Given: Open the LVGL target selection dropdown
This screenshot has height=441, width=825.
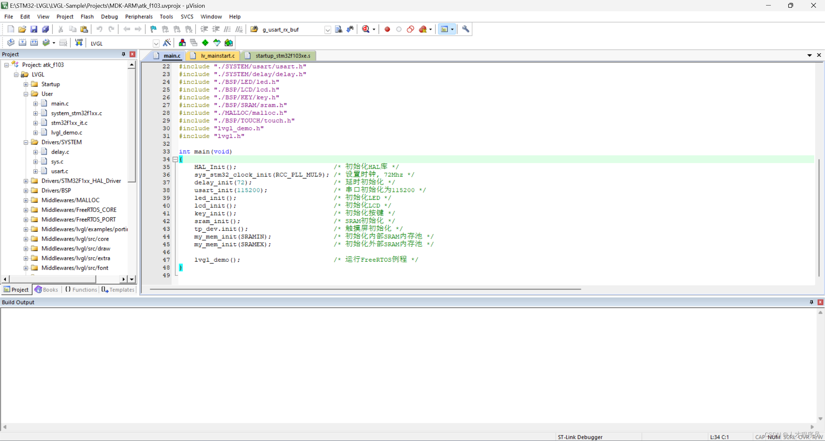Looking at the screenshot, I should (156, 43).
